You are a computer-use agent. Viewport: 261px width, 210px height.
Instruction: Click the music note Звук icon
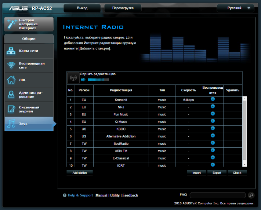11,124
